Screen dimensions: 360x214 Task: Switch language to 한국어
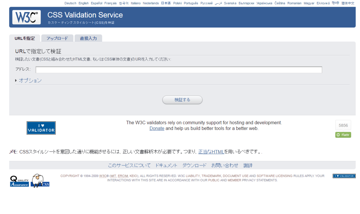pos(123,3)
